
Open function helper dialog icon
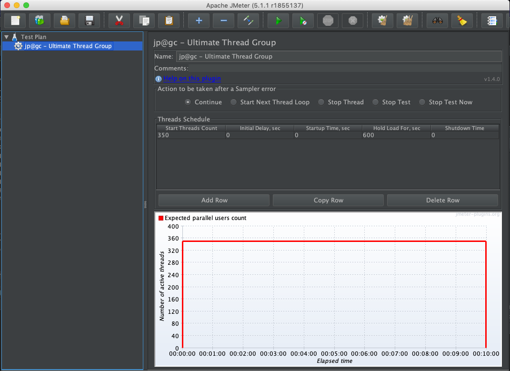[492, 20]
